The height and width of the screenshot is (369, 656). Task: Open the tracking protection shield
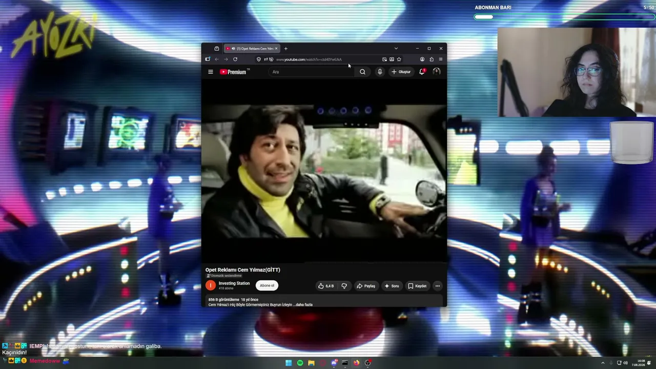pyautogui.click(x=259, y=59)
